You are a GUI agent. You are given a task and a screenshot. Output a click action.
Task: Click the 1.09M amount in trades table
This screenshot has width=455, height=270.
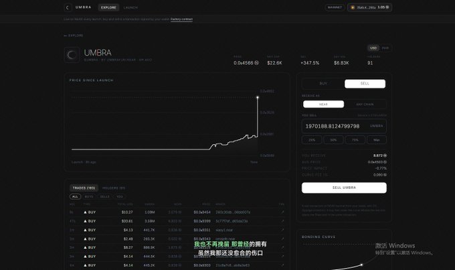(149, 212)
